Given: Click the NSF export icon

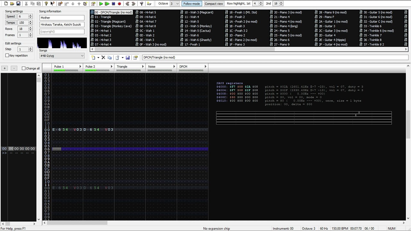Looking at the screenshot, I should 149,4.
